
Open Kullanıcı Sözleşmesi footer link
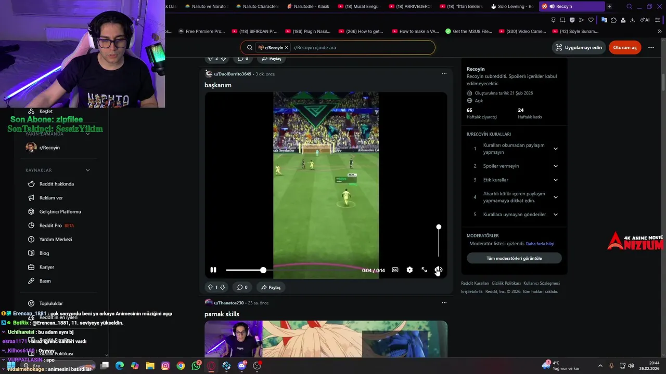click(542, 283)
